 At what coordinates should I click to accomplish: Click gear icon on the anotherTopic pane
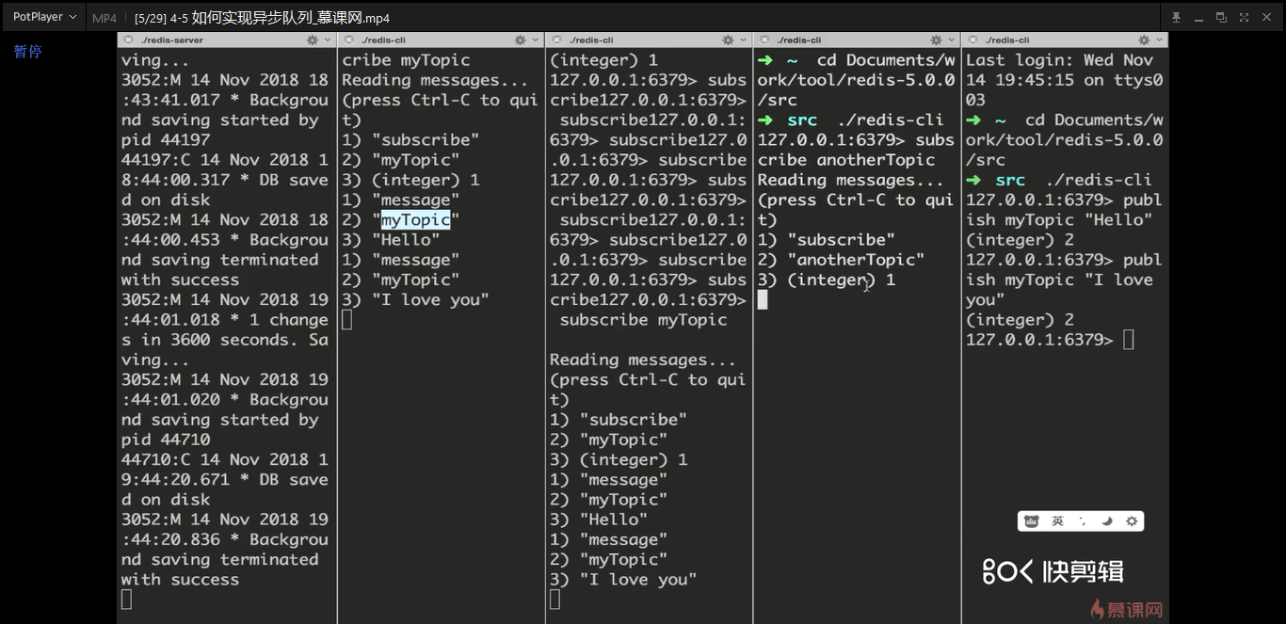(x=936, y=40)
